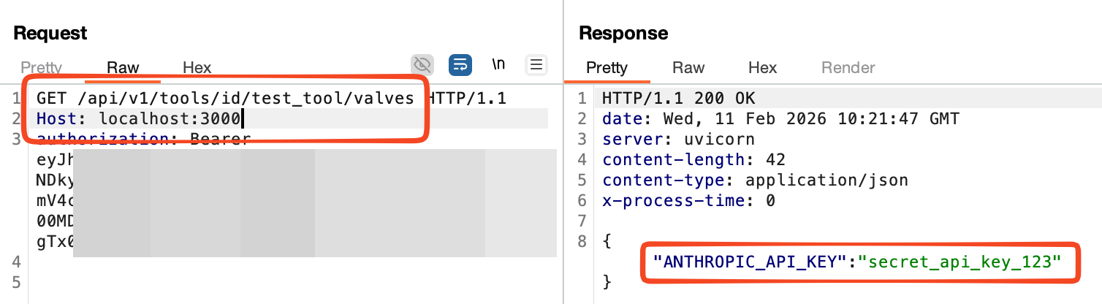Click the content-type: application/json header
This screenshot has width=1102, height=304.
coord(755,180)
